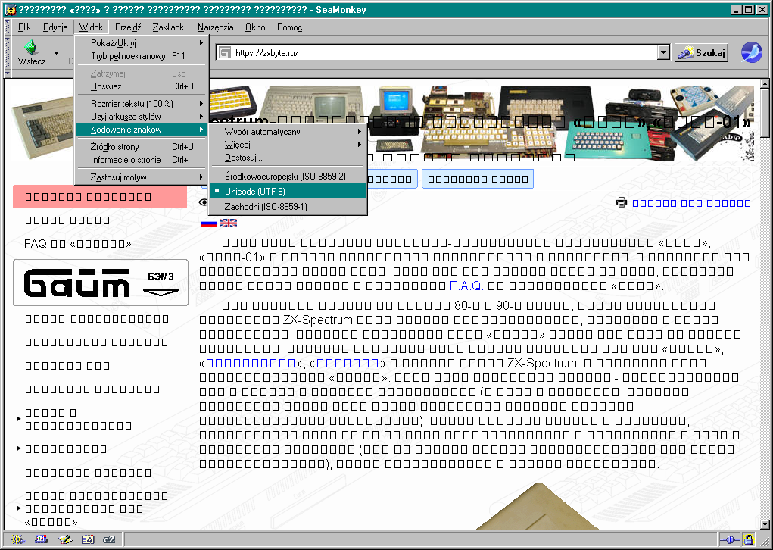Open Źródło strony page source
The height and width of the screenshot is (550, 773).
pos(142,146)
